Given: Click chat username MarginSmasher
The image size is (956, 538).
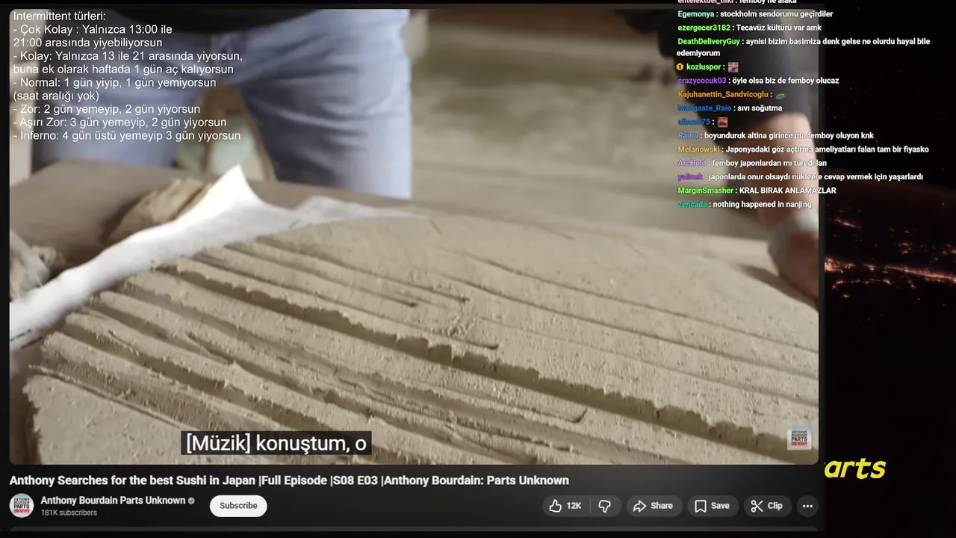Looking at the screenshot, I should coord(706,191).
